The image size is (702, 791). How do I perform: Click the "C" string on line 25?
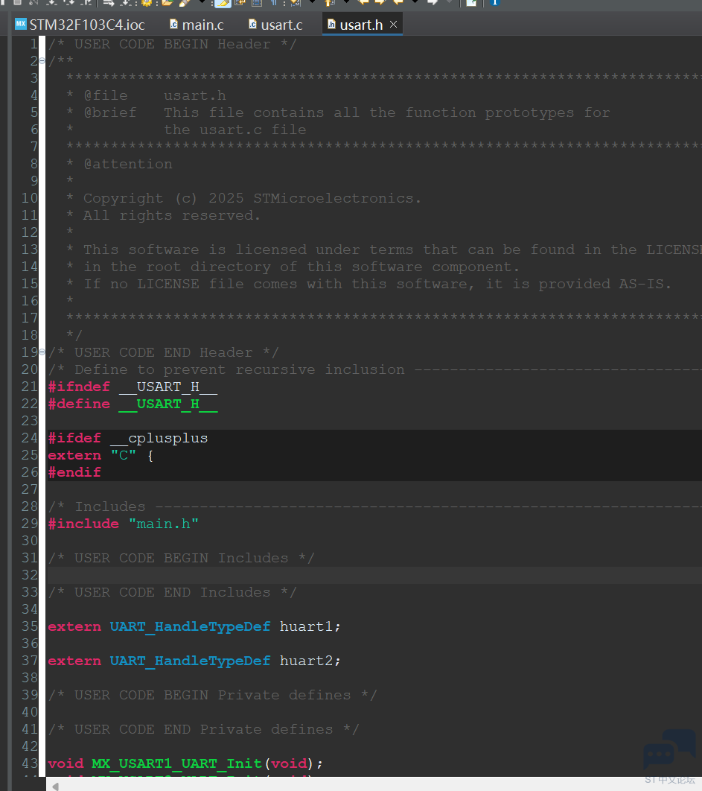tap(123, 456)
